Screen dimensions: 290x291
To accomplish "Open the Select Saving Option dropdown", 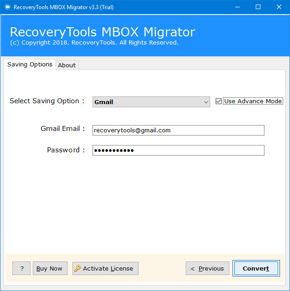I will (x=151, y=102).
